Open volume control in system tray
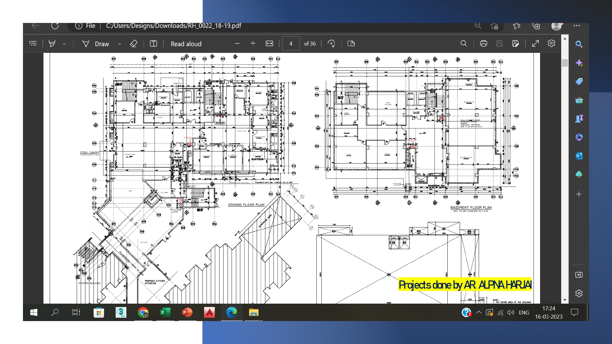 click(x=510, y=313)
